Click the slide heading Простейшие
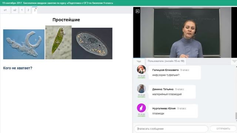Screen dimensions: 237x133 pyautogui.click(x=66, y=20)
